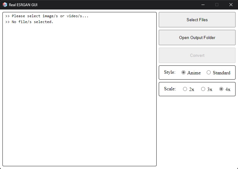
Task: Click the Select Files button
Action: [x=197, y=20]
